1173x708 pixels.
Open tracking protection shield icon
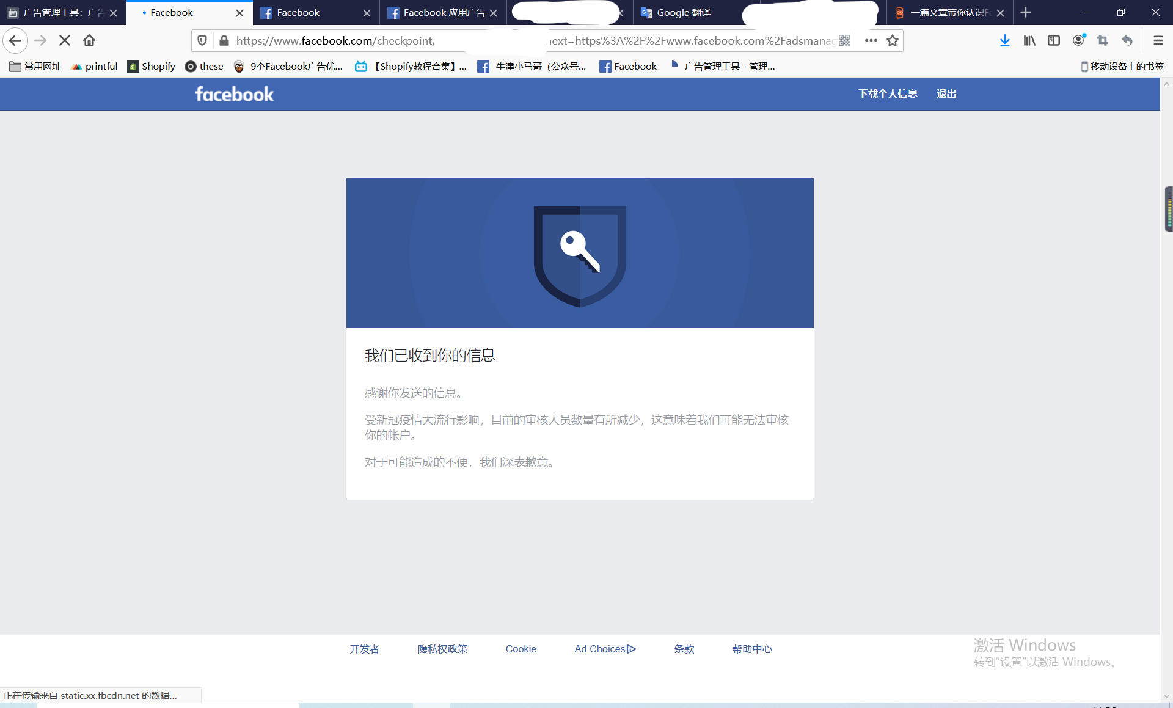[x=202, y=41]
